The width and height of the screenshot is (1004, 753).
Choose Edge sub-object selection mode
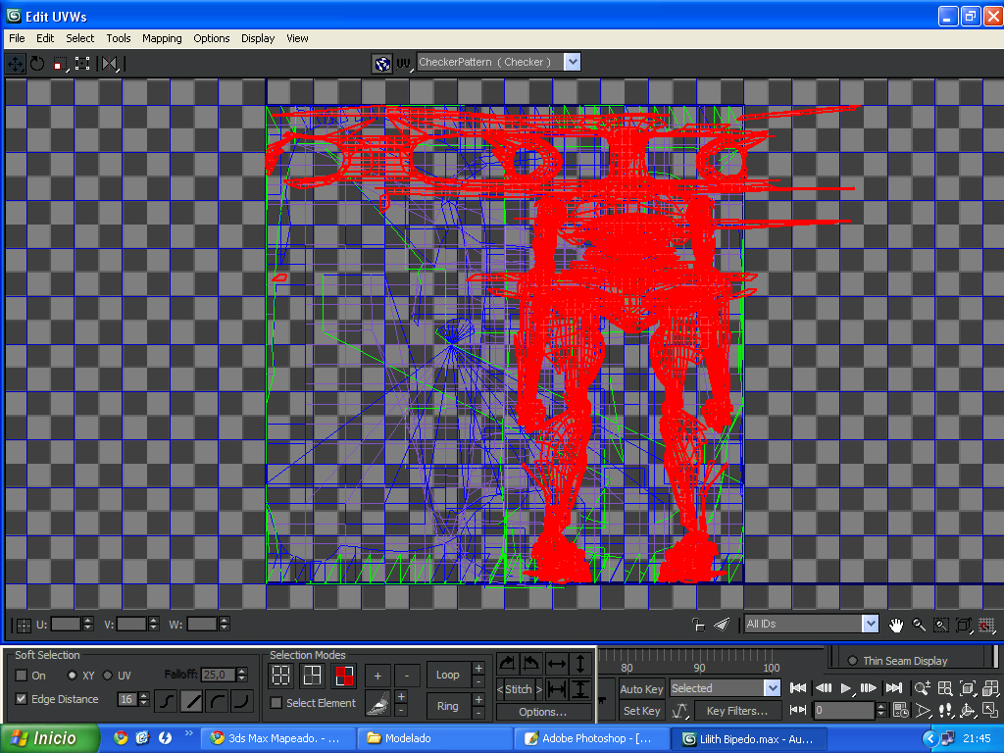coord(313,676)
